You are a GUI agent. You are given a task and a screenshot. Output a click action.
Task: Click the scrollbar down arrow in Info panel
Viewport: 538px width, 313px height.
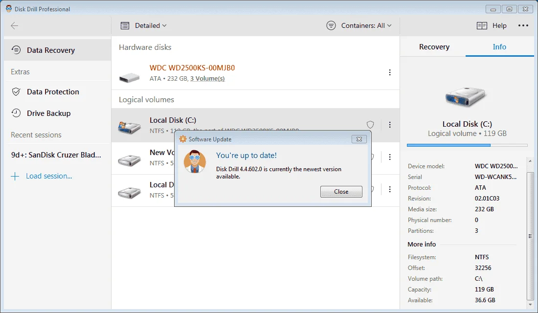pyautogui.click(x=531, y=304)
